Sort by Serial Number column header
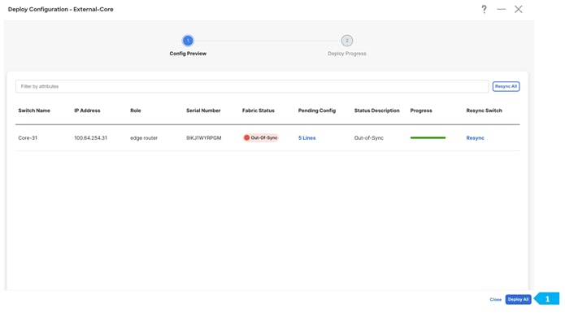 pos(203,111)
